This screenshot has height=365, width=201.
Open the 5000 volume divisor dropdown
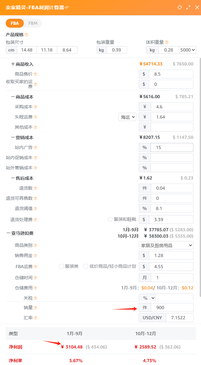(x=188, y=50)
